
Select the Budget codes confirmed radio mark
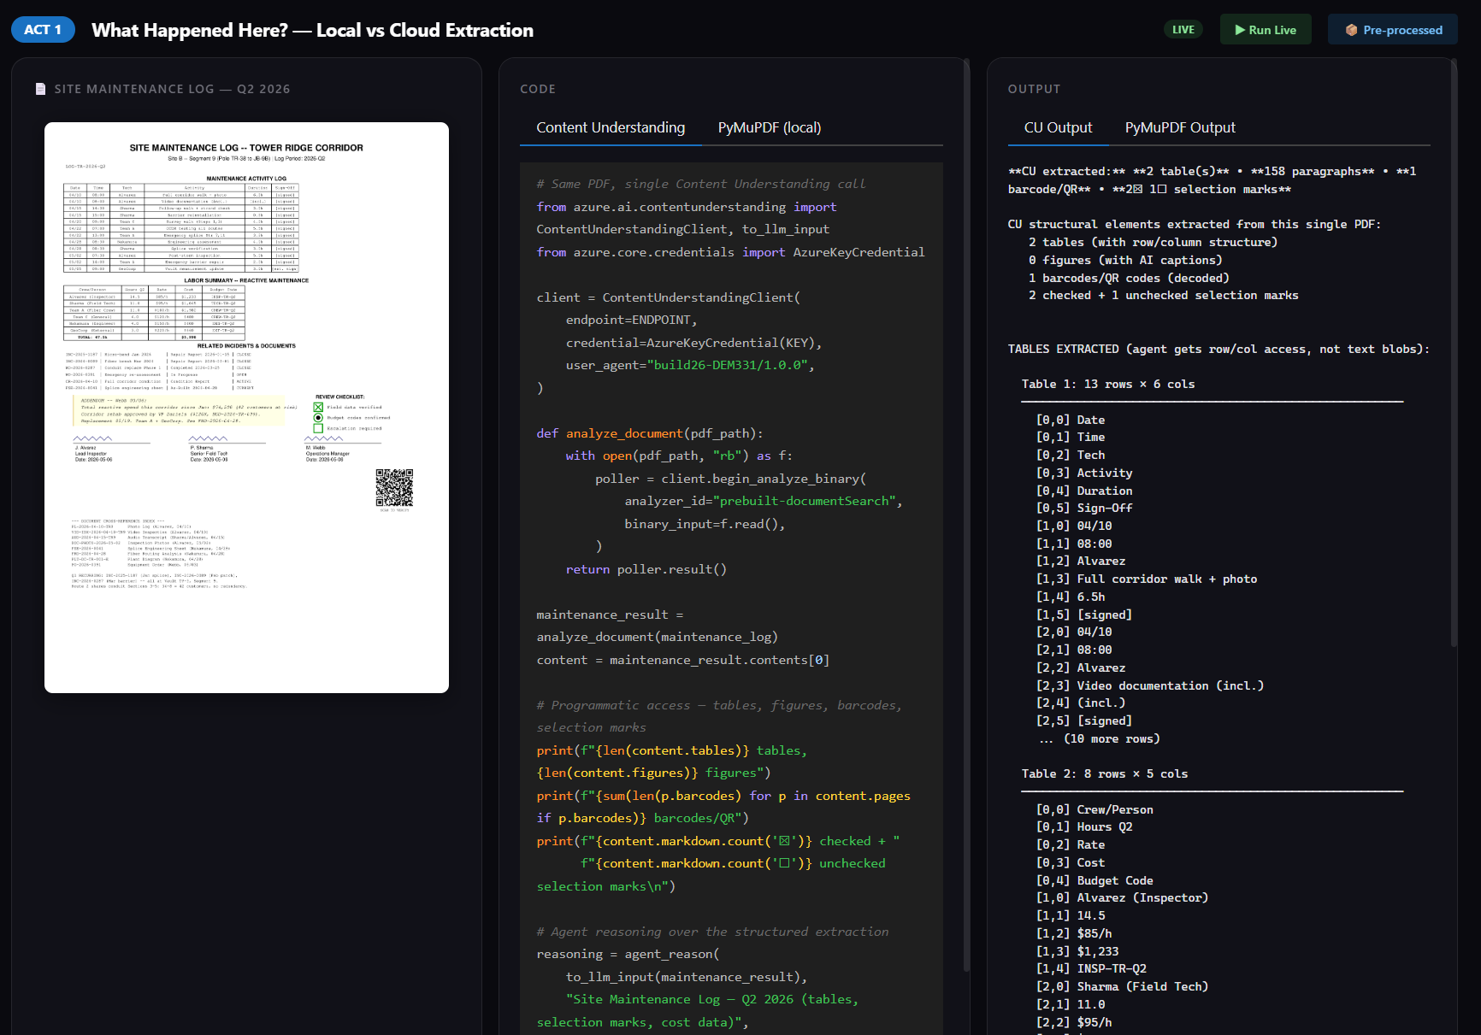(318, 418)
